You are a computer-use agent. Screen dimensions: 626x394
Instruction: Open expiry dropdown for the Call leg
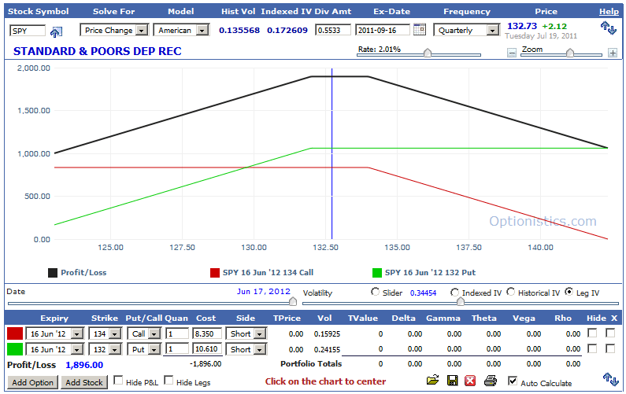tap(54, 333)
